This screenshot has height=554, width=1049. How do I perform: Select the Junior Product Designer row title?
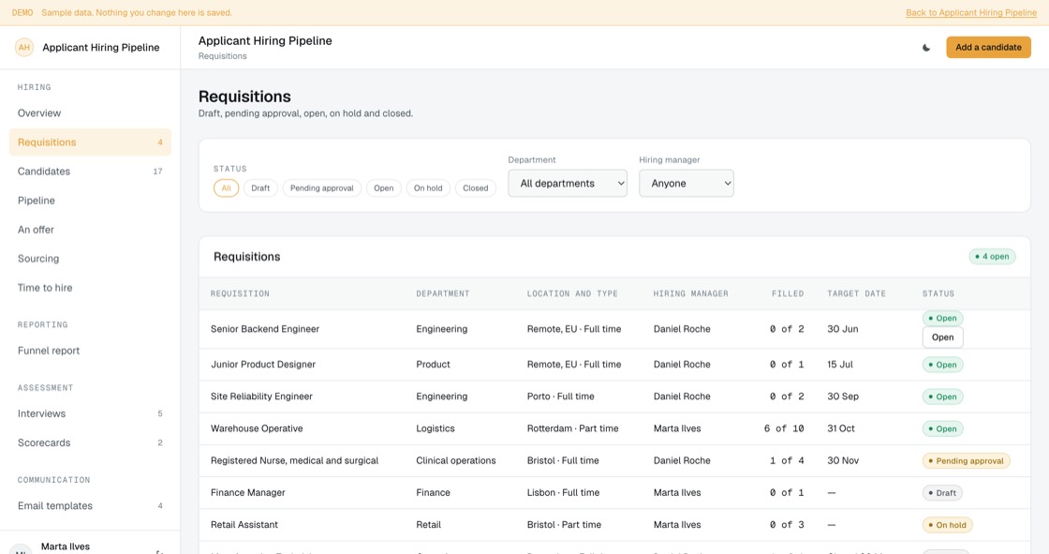coord(263,365)
